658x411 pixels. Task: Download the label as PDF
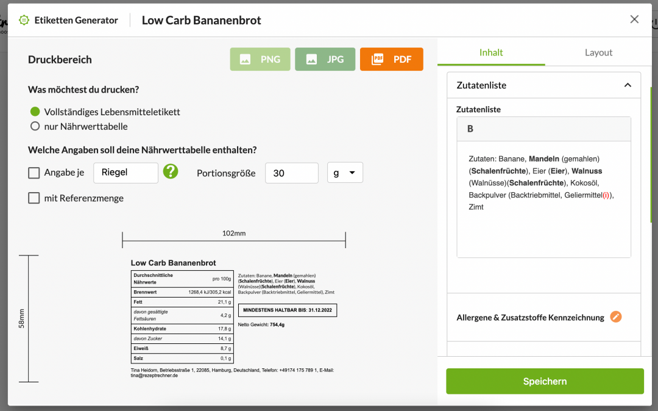391,59
